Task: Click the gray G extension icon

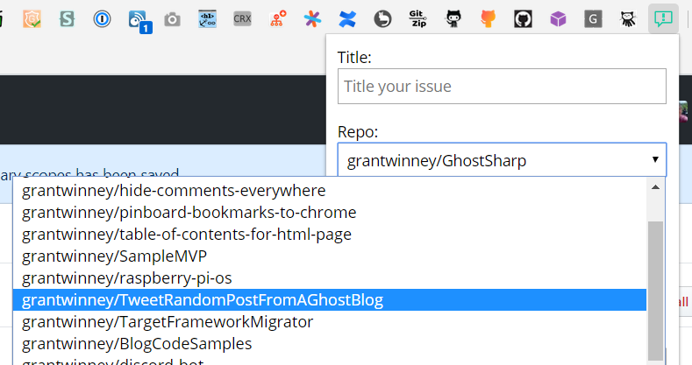Action: 594,18
